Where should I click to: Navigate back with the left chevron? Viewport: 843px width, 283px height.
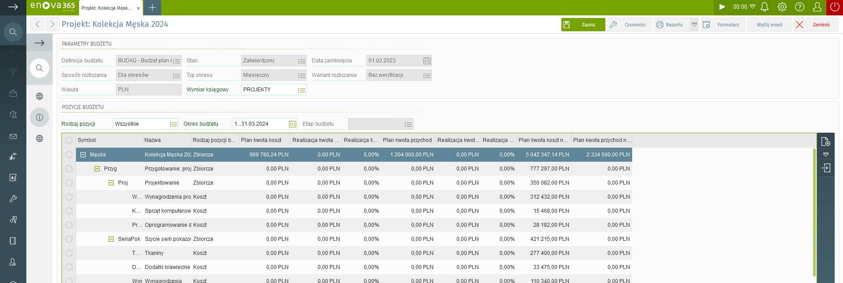pos(37,25)
